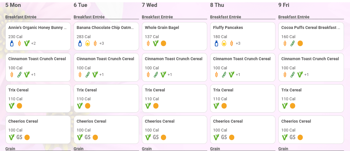Click wheat icon on Wednesday Whole Grain Bagel
This screenshot has height=151, width=350.
click(x=148, y=43)
